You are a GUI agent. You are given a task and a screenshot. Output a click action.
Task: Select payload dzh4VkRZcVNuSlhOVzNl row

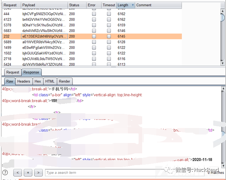pyautogui.click(x=92, y=31)
